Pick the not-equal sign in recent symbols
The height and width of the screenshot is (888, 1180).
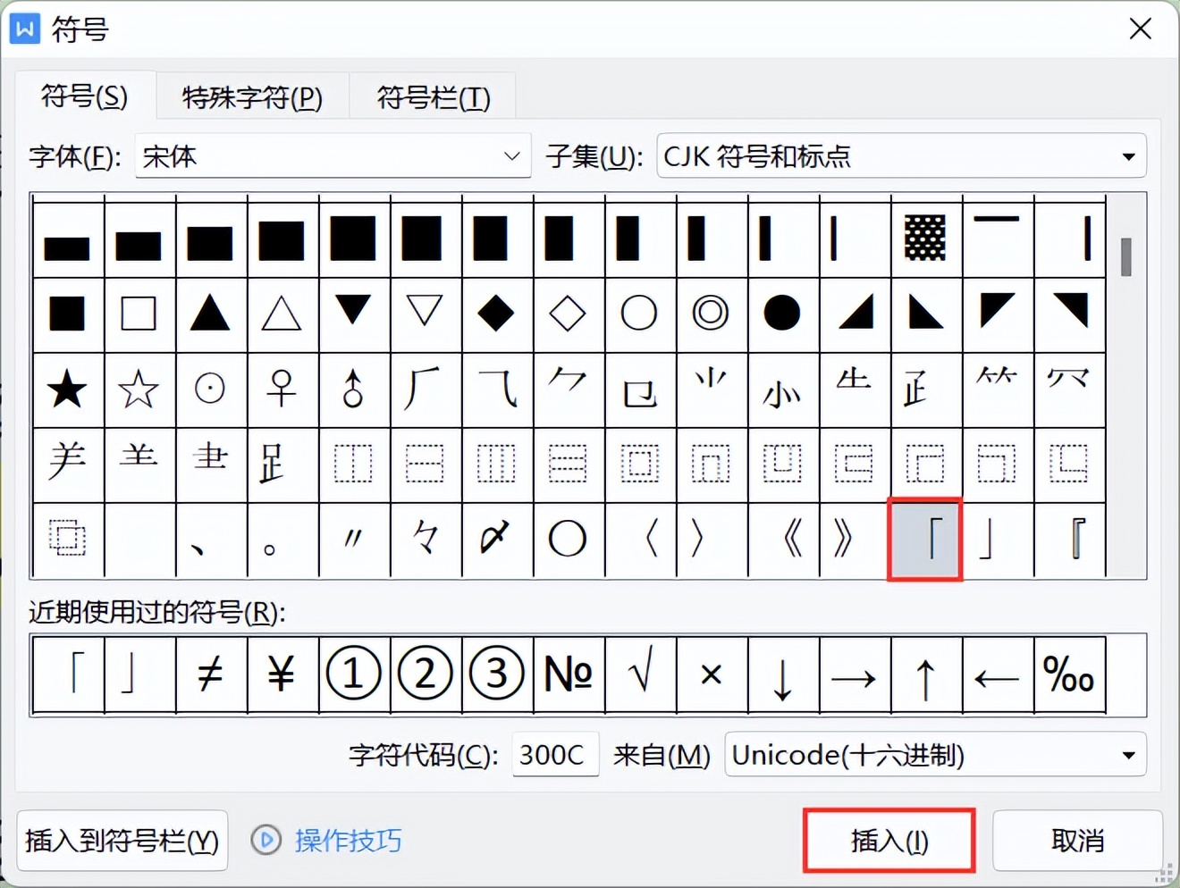pyautogui.click(x=210, y=674)
